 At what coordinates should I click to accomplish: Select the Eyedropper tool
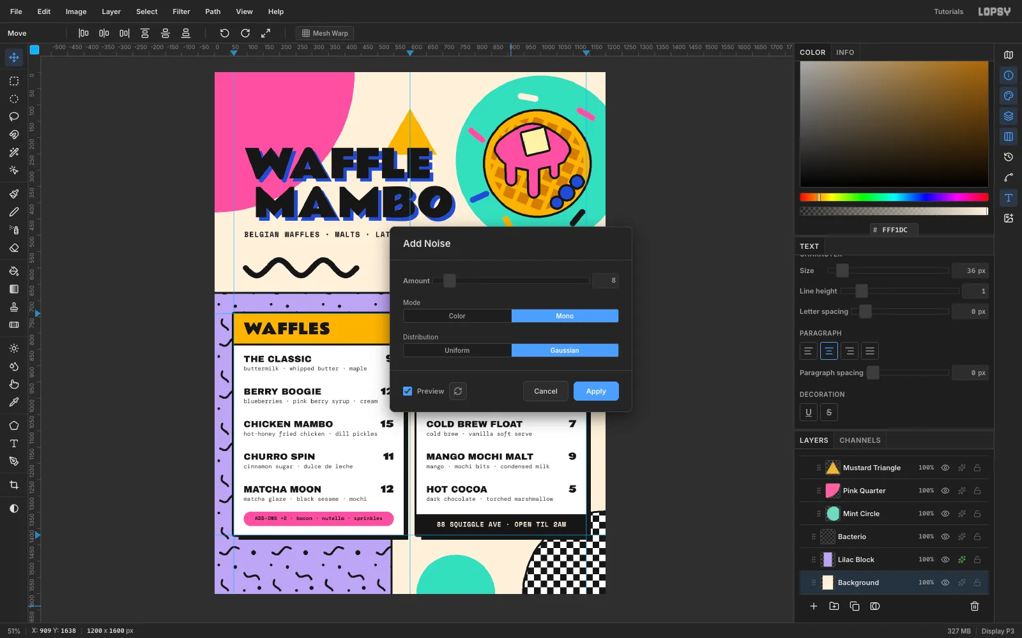point(14,402)
